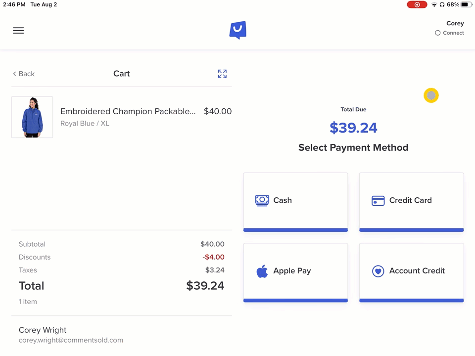Click the credit card icon
475x356 pixels.
[x=378, y=201]
